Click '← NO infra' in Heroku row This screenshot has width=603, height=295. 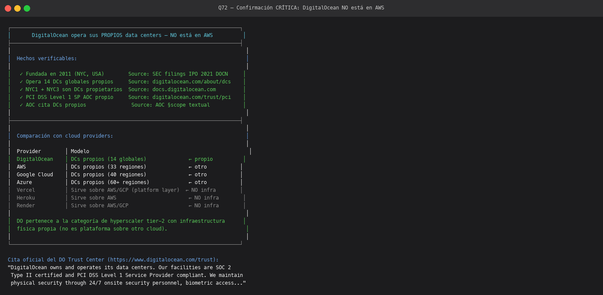pos(204,198)
